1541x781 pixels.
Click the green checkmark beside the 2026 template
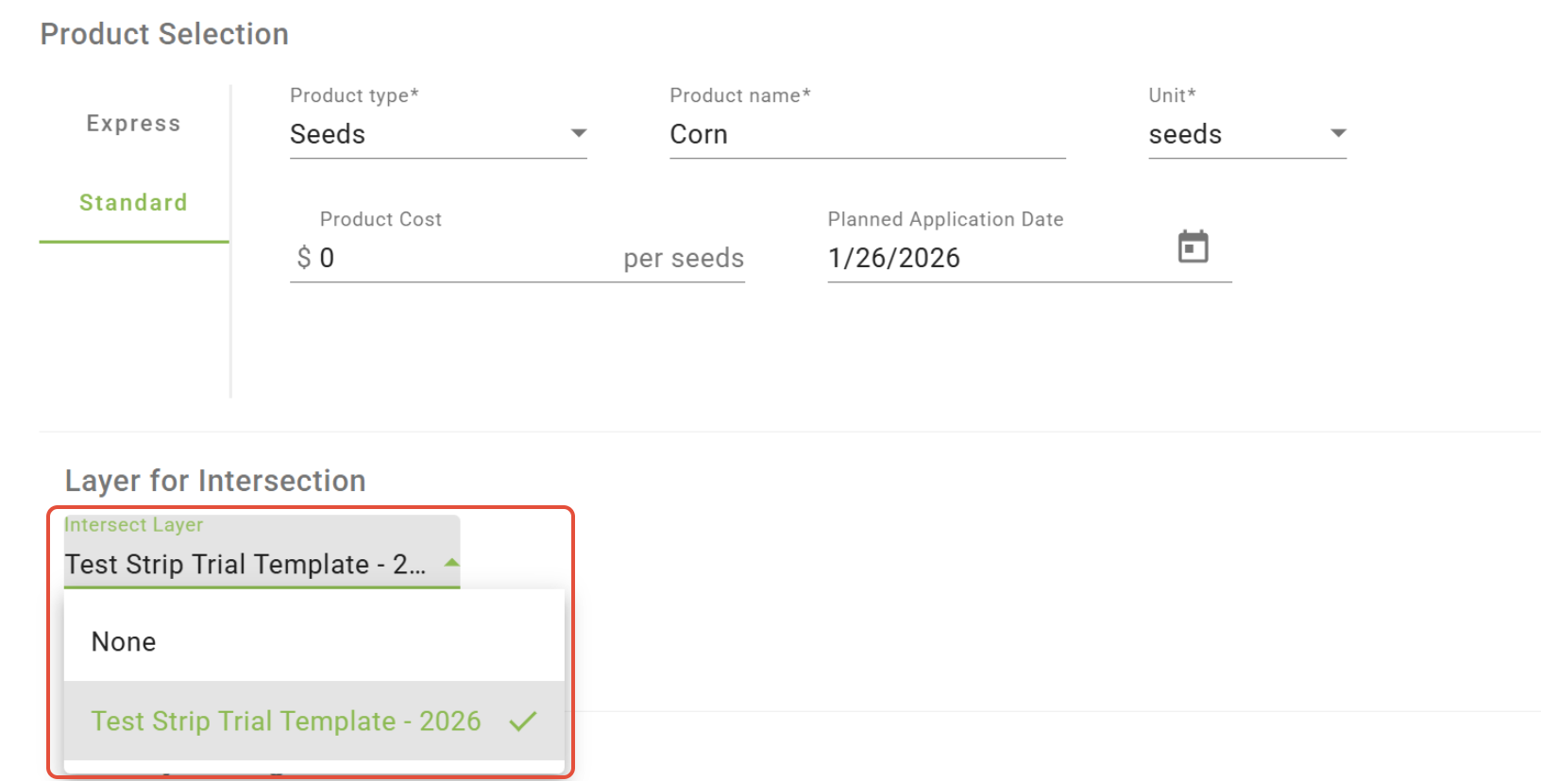[x=522, y=722]
